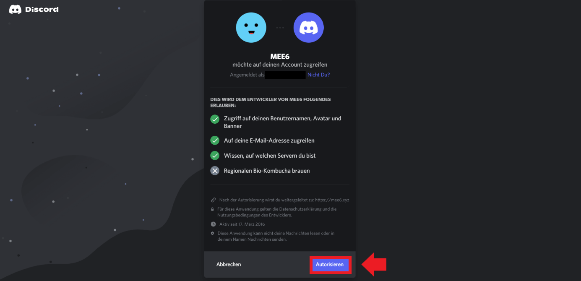The image size is (581, 281).
Task: Click green checkmark beside E-Mail-Adresse permission
Action: pos(215,140)
